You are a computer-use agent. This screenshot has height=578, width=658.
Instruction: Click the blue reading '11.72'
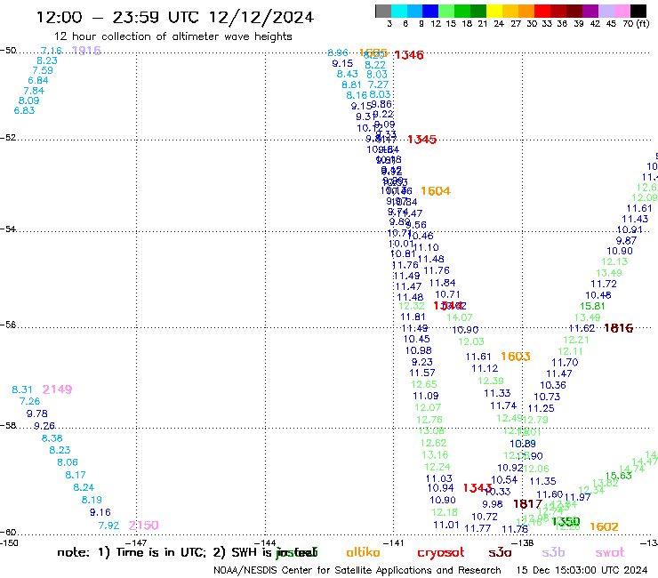point(604,285)
